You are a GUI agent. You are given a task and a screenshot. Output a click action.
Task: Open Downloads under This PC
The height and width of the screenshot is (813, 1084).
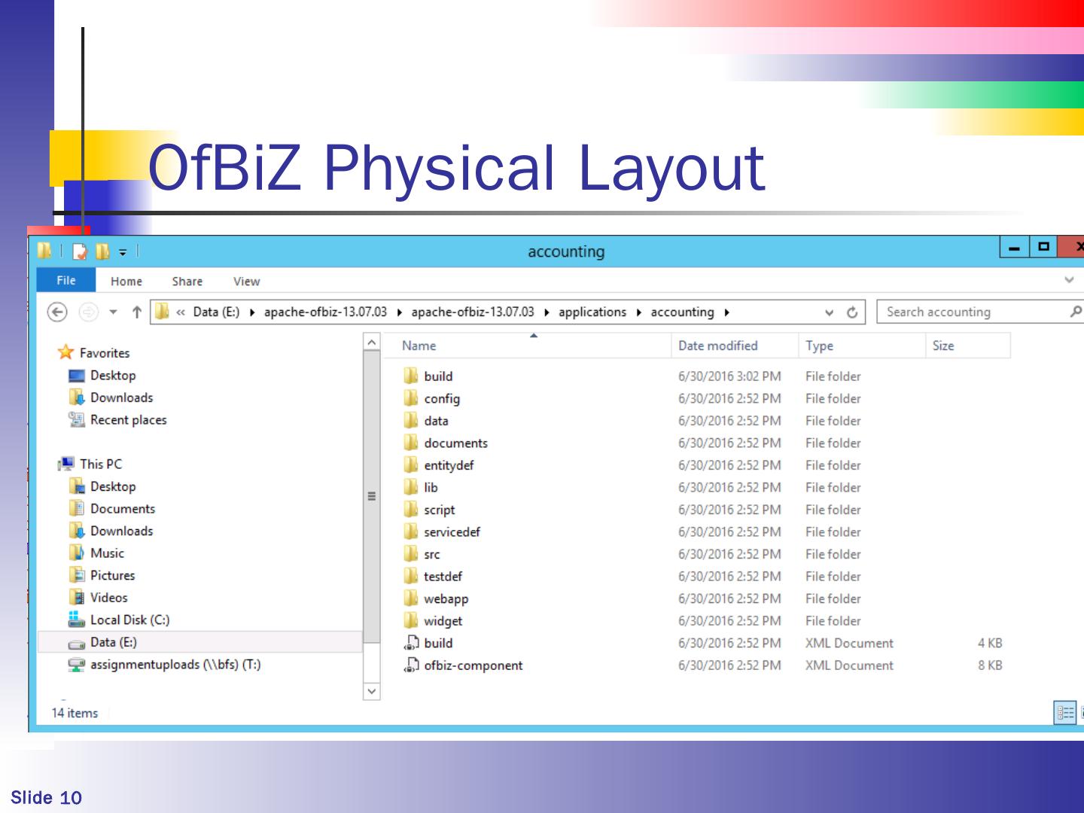(x=121, y=531)
